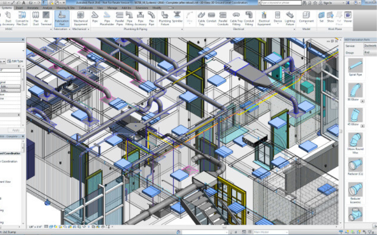Click the Electrical Equipment tool

pos(264,20)
